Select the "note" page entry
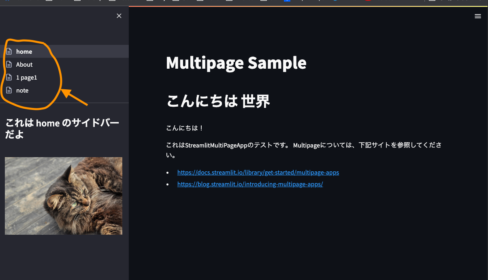488x280 pixels. pos(22,90)
